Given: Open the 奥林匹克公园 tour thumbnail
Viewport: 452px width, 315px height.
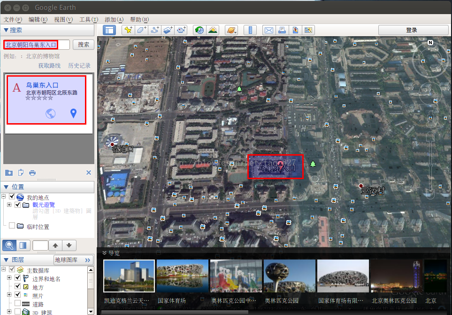Looking at the screenshot, I should (x=290, y=276).
